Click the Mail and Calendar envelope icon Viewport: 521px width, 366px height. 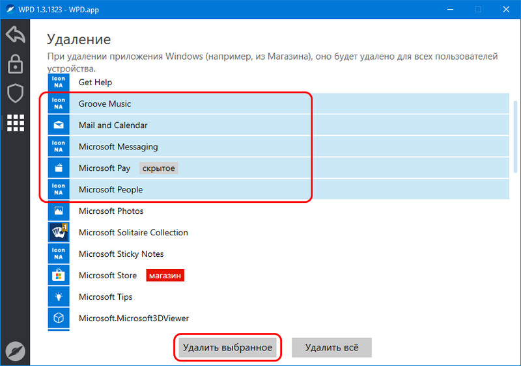point(59,125)
